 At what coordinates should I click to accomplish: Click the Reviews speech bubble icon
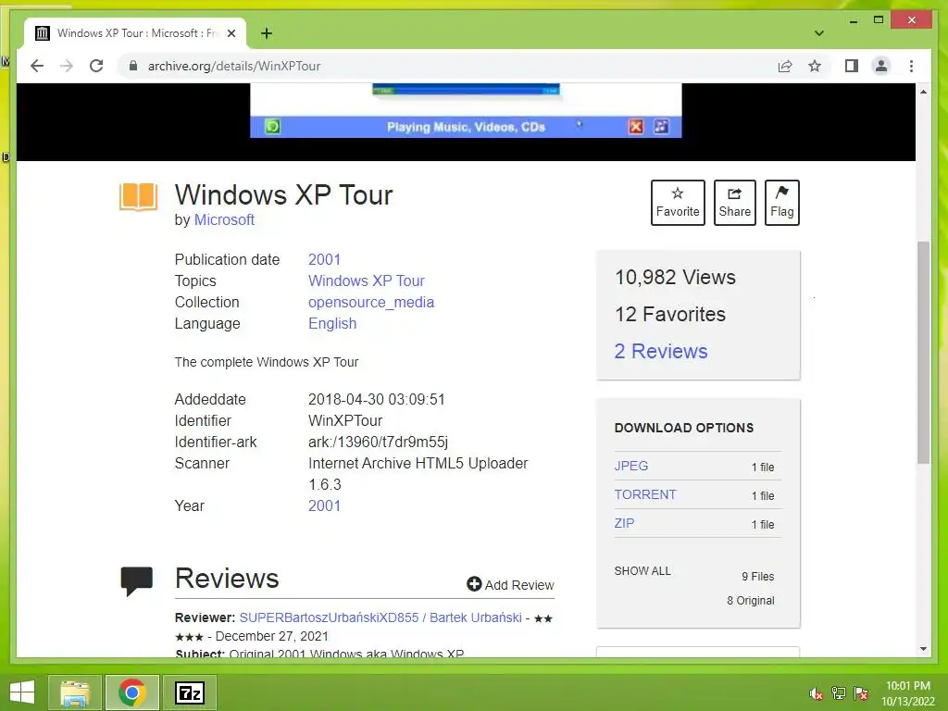coord(137,581)
